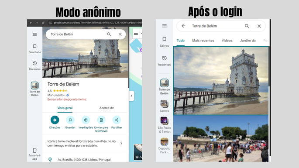
Task: Click accessibility wheelchair icon next to Monumento
Action: [x=68, y=95]
